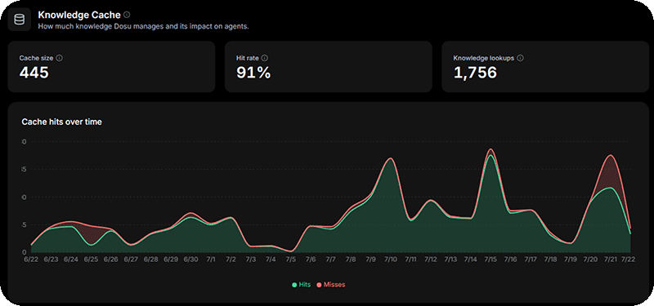Select the 7/11 date axis label
The image size is (654, 306).
(x=411, y=259)
